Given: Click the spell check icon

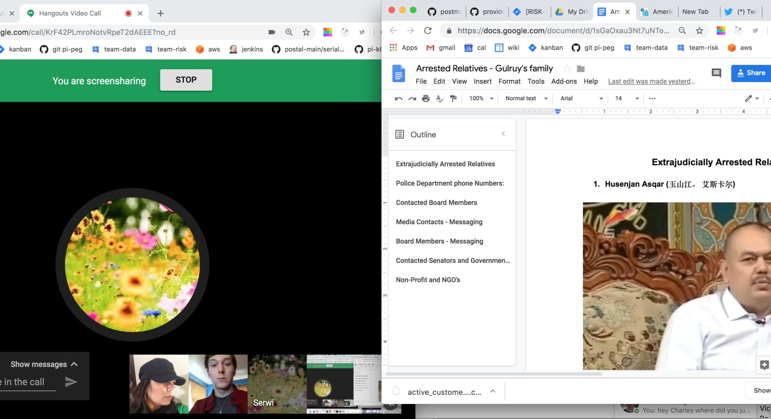Looking at the screenshot, I should [x=440, y=99].
